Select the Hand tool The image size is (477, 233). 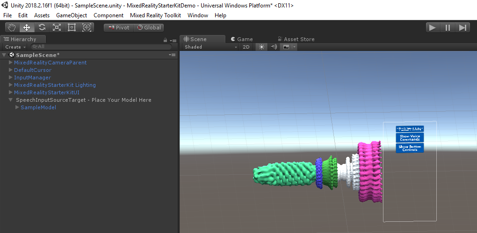12,28
